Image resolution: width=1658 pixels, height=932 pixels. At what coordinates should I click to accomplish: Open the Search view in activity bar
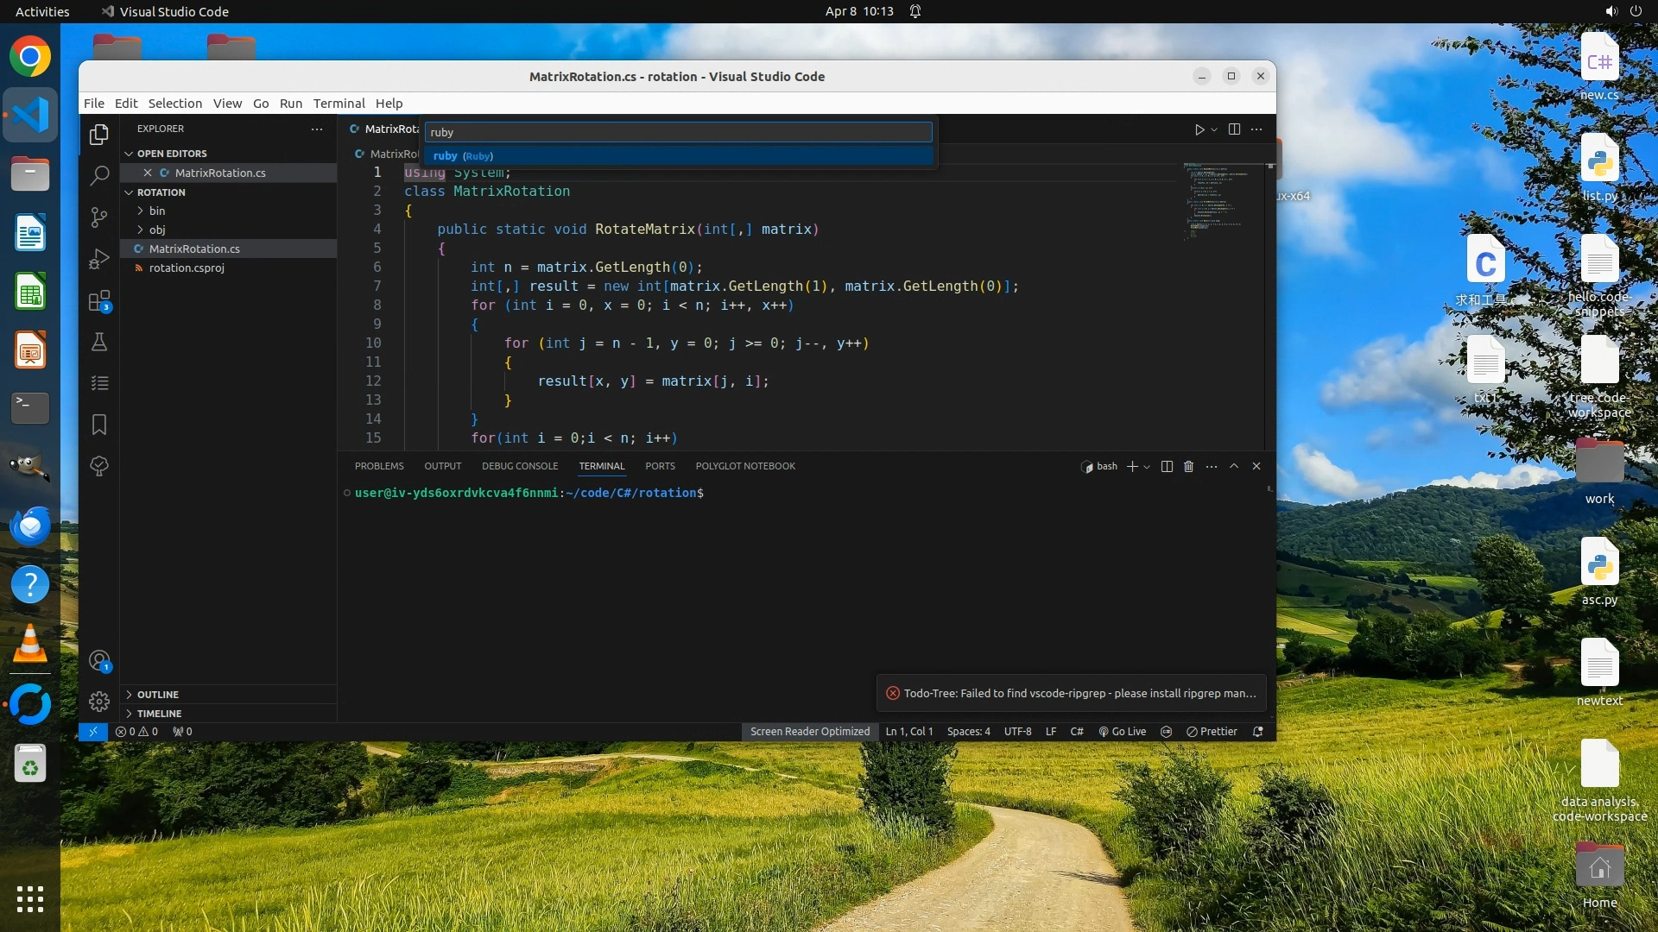[x=99, y=176]
